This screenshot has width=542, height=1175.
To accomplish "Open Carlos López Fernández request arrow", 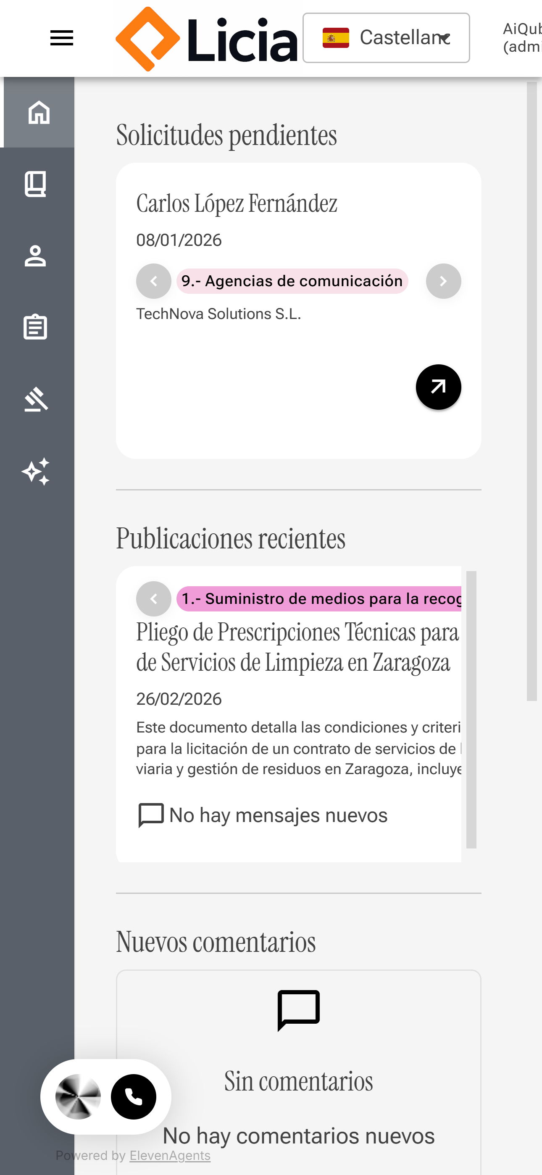I will point(438,387).
